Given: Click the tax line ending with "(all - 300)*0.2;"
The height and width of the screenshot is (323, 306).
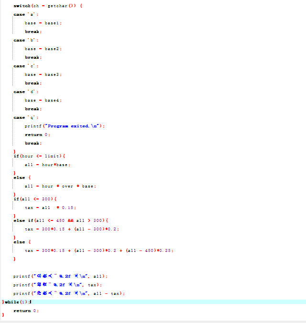Looking at the screenshot, I should coord(72,229).
